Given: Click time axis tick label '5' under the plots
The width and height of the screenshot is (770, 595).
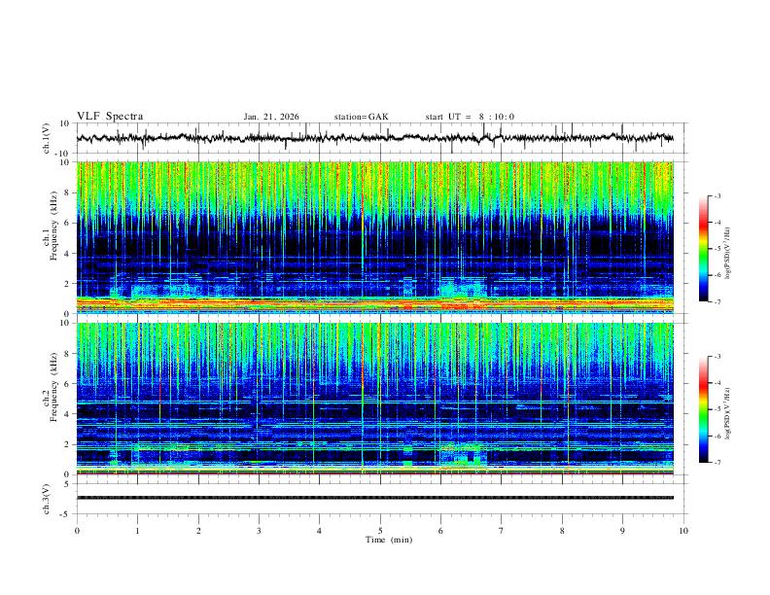Looking at the screenshot, I should click(380, 531).
